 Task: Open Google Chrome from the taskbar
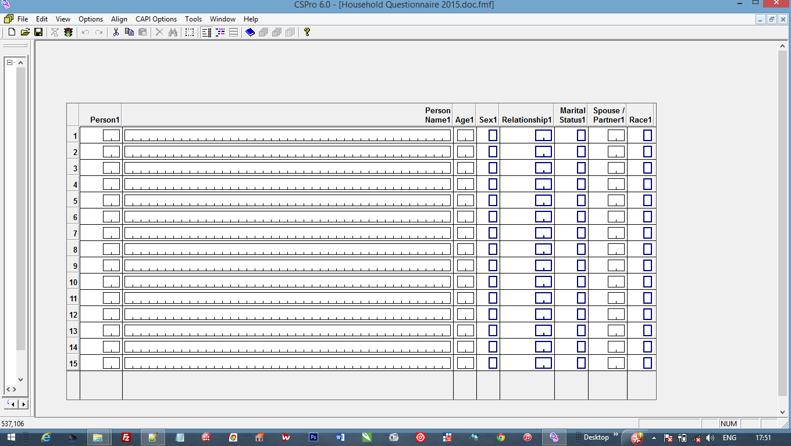click(x=501, y=437)
